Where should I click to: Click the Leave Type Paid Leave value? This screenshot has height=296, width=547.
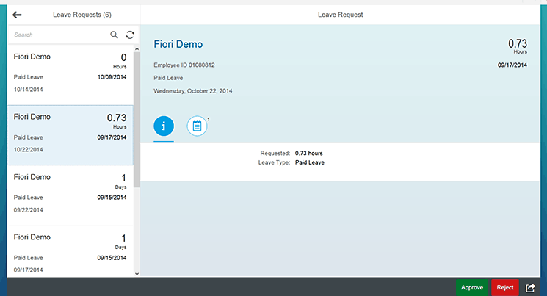pos(309,162)
